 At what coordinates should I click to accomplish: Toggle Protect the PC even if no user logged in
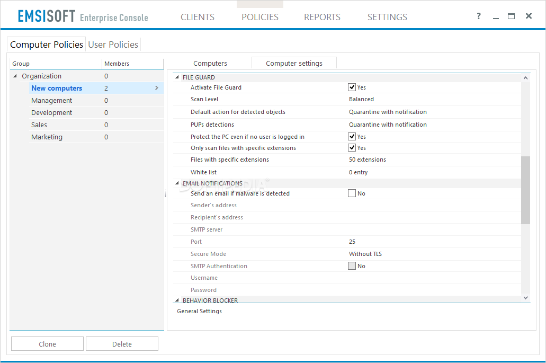352,136
